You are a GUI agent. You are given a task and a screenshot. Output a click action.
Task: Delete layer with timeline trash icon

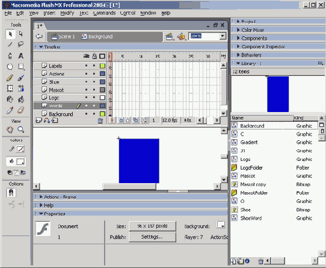pyautogui.click(x=100, y=121)
